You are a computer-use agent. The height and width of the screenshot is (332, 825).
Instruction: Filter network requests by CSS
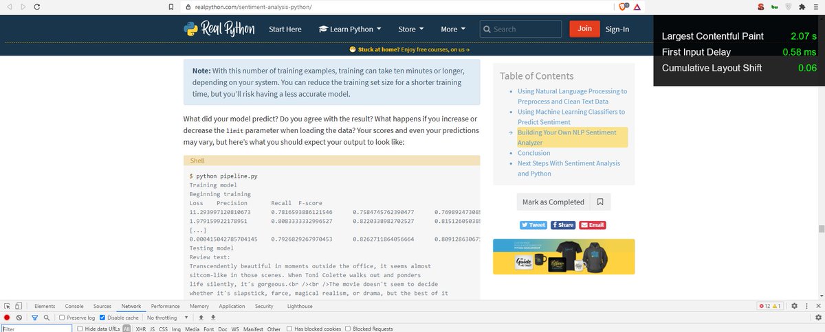coord(163,329)
